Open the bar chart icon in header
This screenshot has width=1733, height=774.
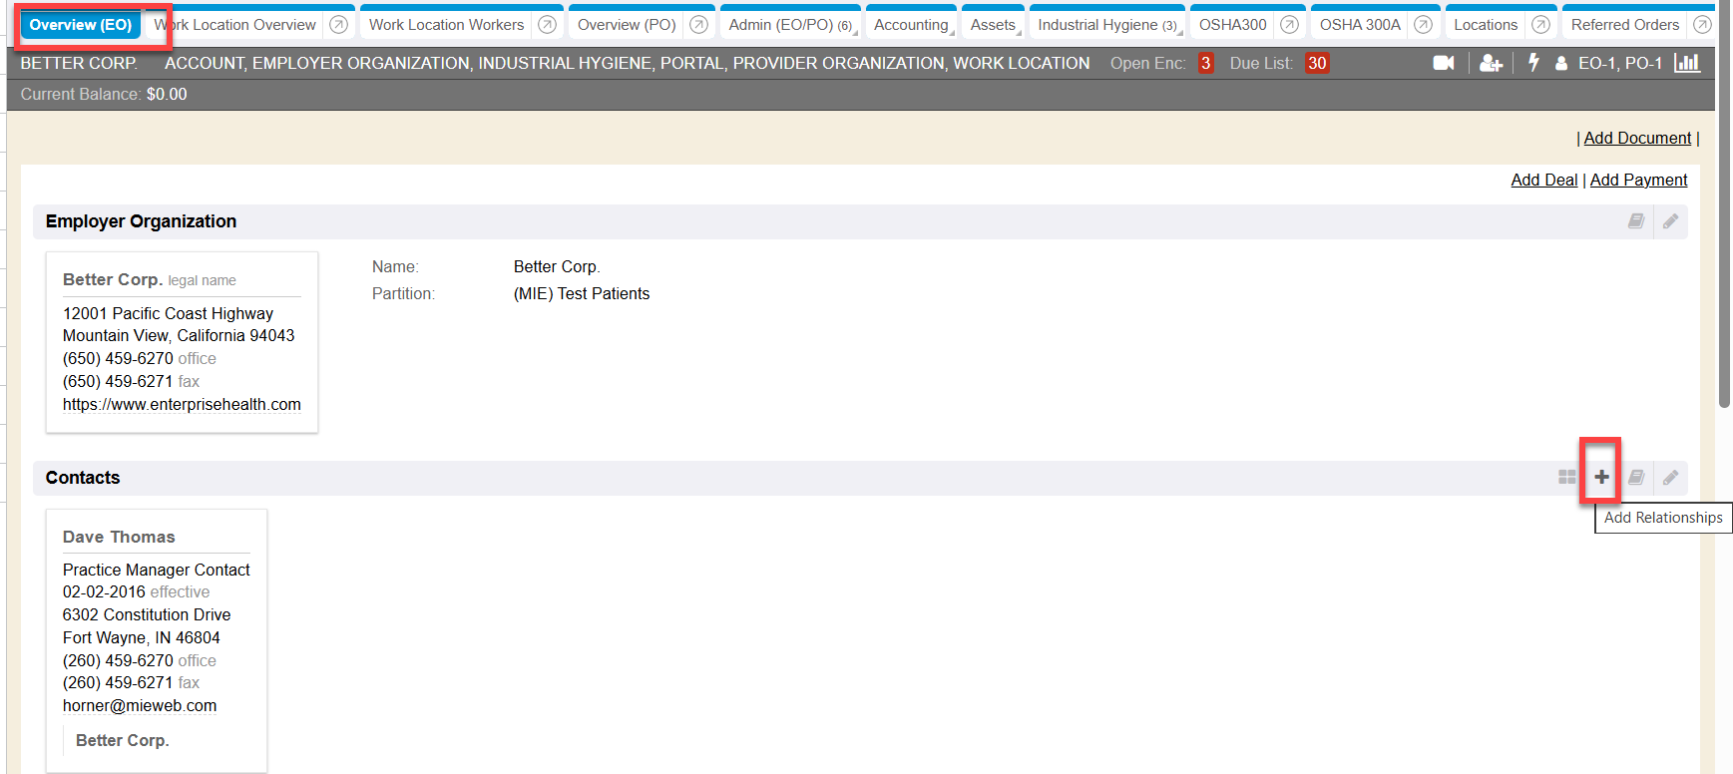1686,63
